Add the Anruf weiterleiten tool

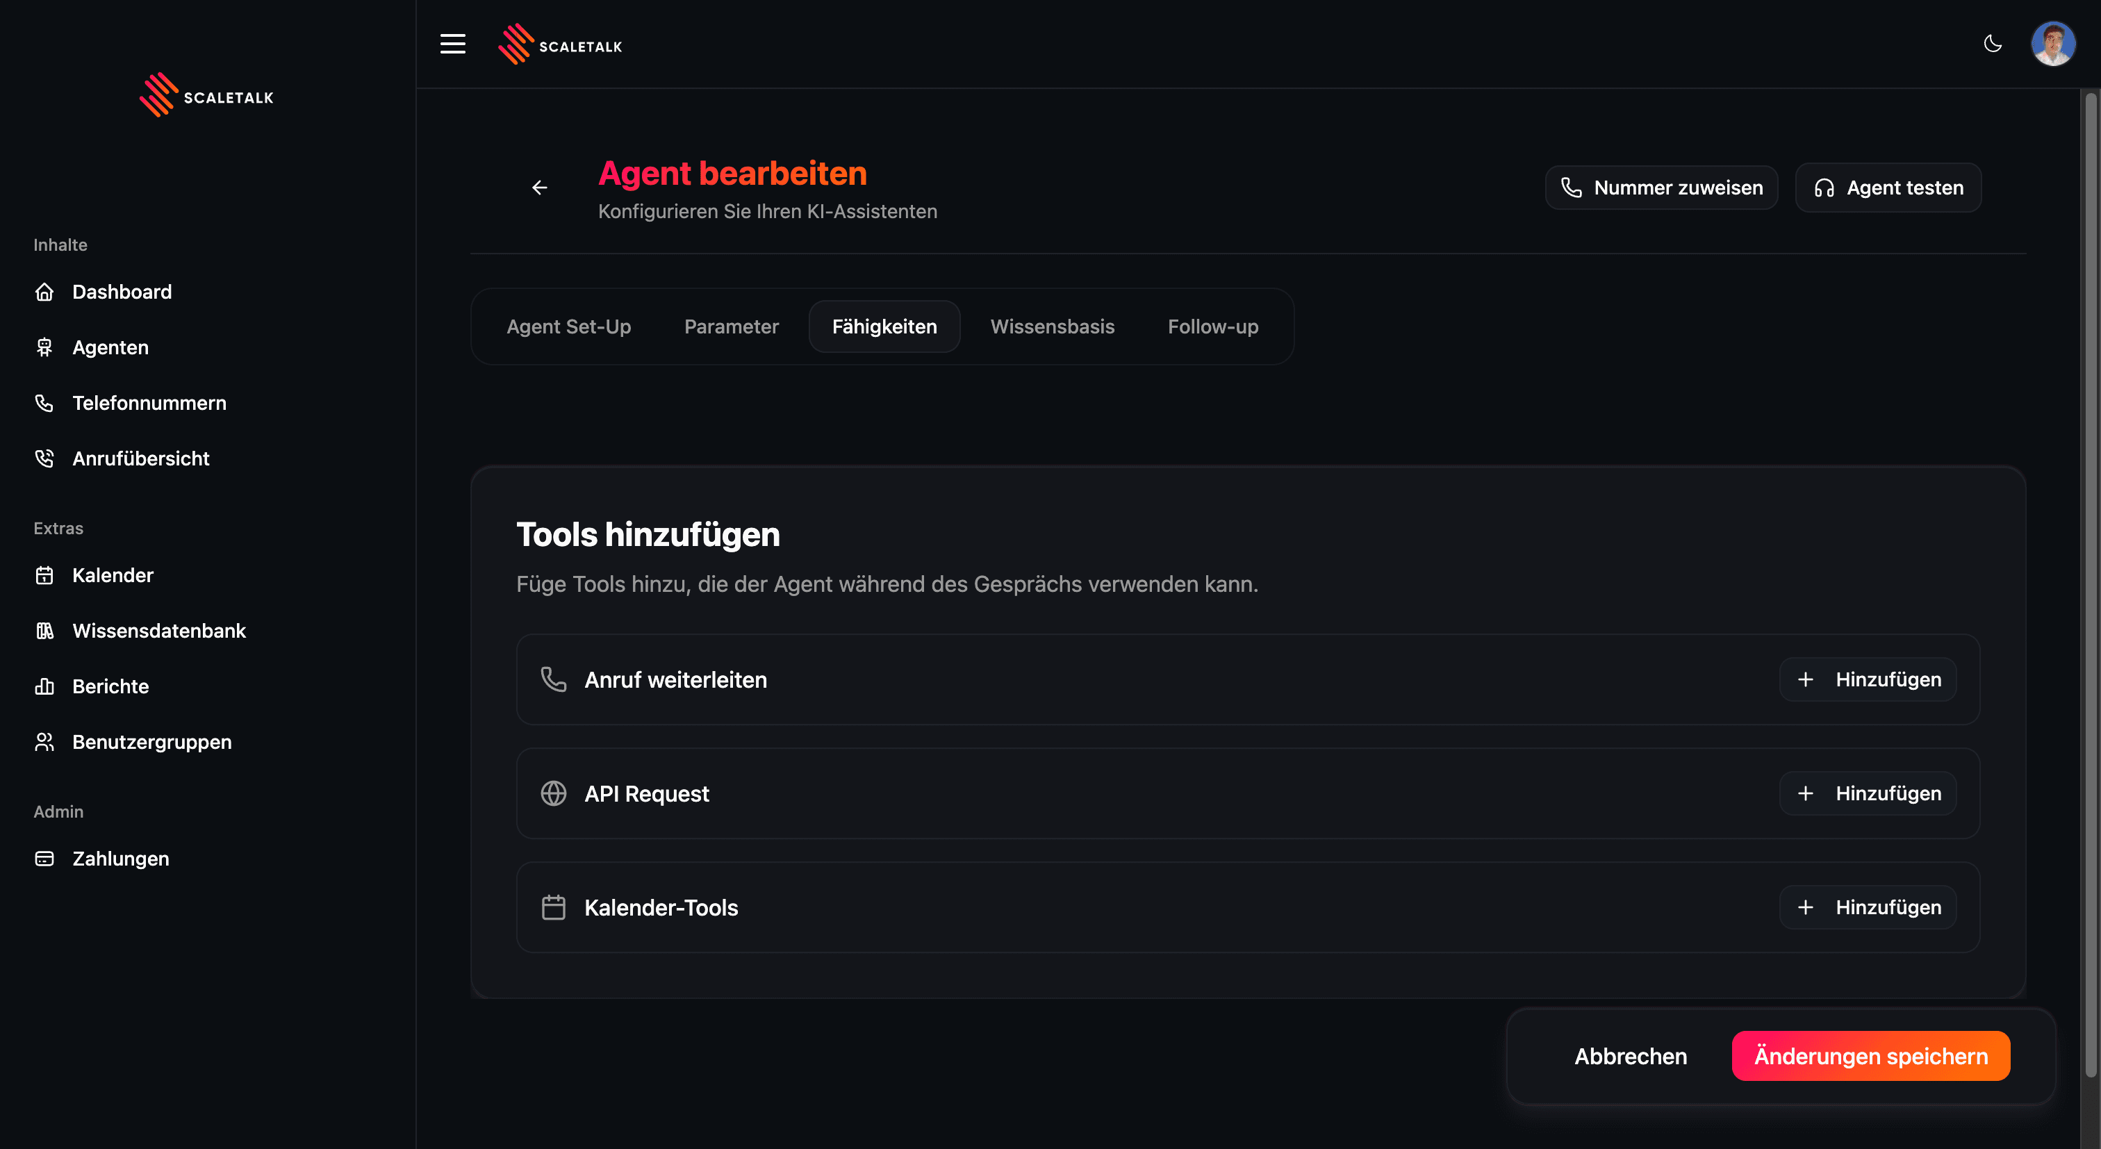(x=1867, y=679)
